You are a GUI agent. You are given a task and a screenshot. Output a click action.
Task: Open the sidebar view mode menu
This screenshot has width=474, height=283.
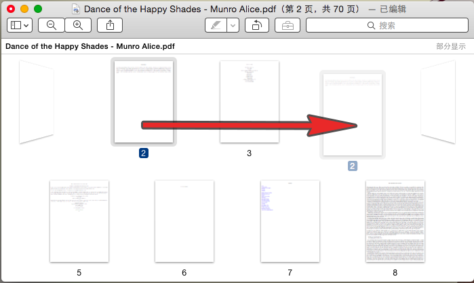click(19, 25)
